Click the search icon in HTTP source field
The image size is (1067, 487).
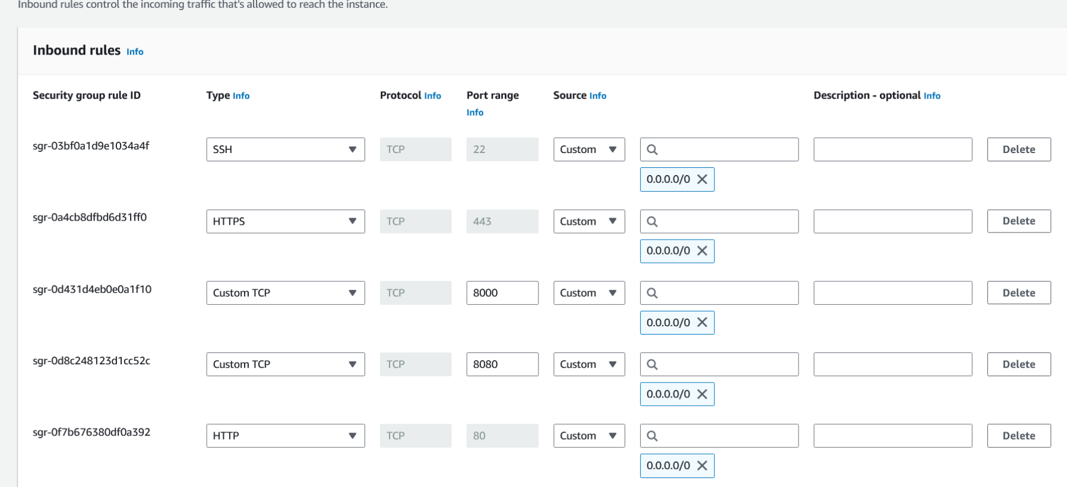[652, 436]
